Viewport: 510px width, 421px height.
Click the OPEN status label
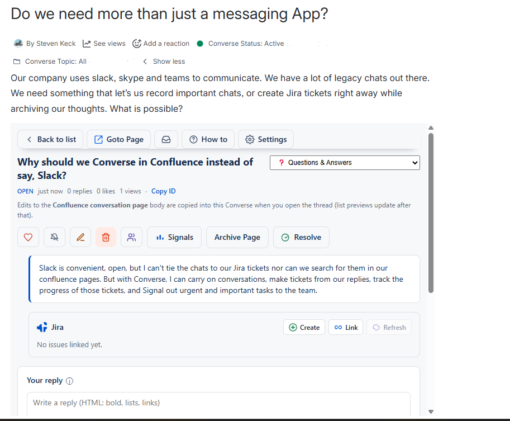coord(25,191)
